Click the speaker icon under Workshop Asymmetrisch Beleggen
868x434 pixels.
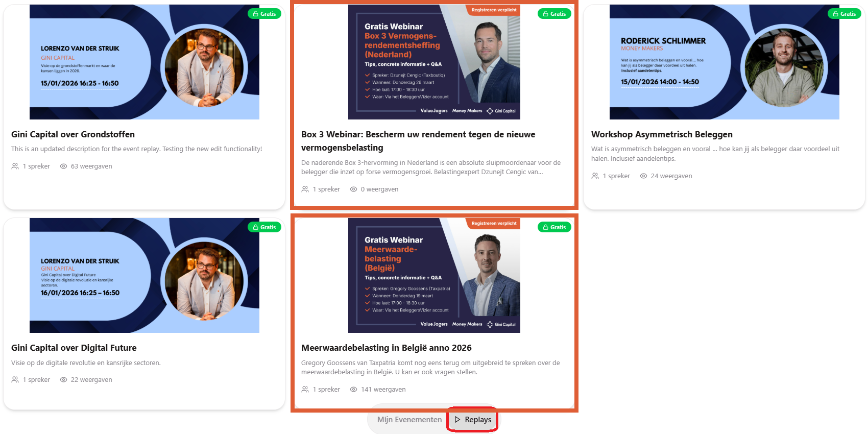point(595,176)
